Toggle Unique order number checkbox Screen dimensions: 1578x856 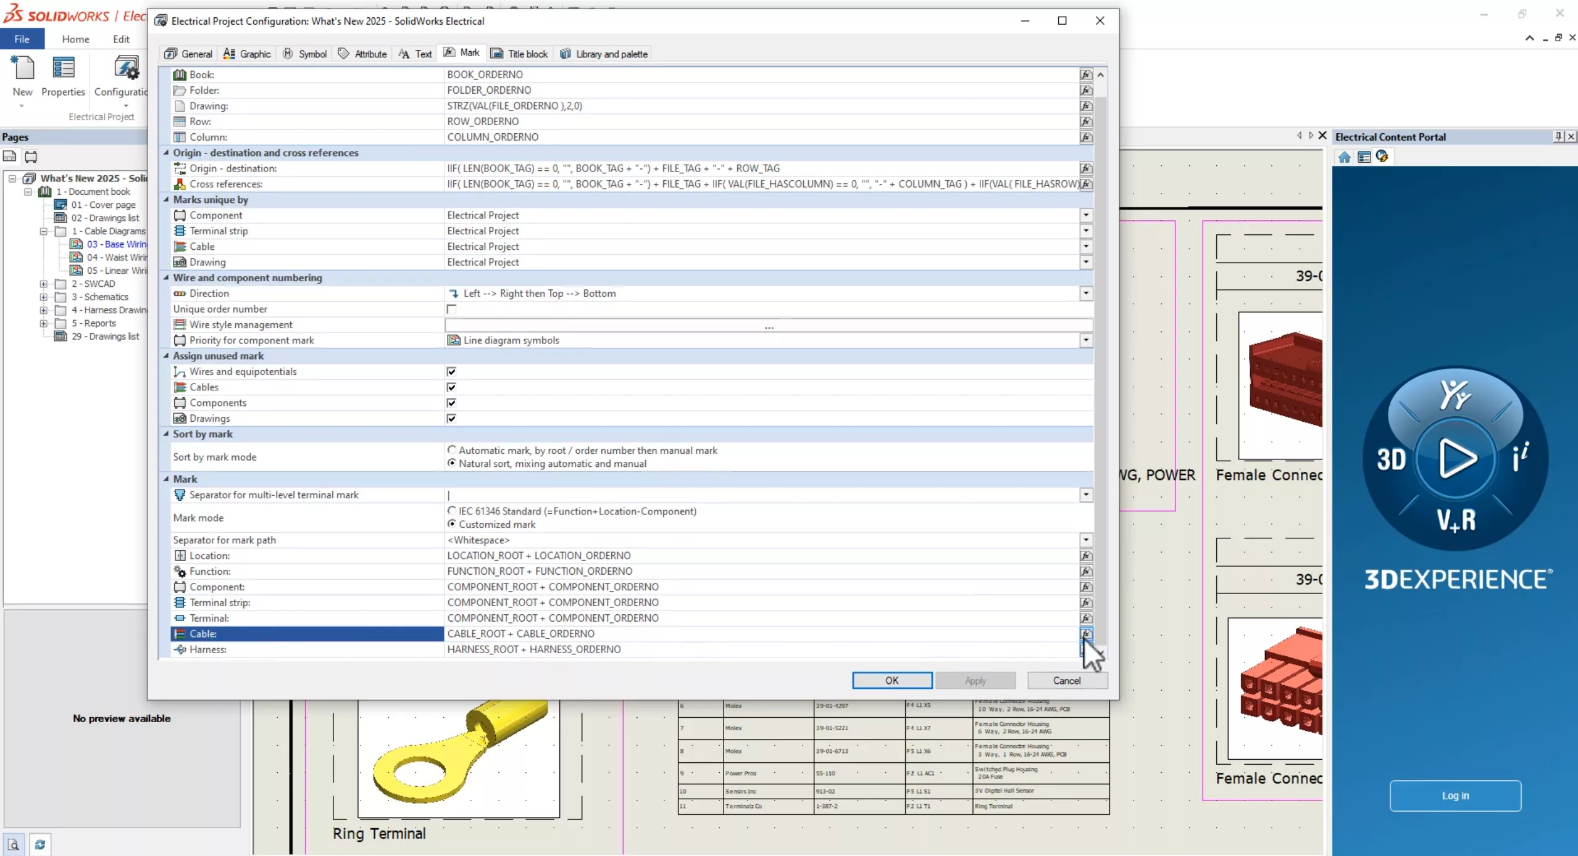tap(451, 309)
